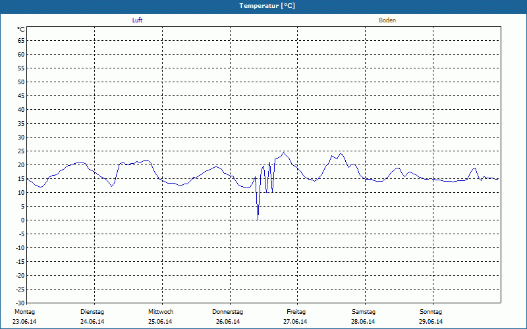Screen dimensions: 527x329
Task: Click the date 24.06.14
Action: [92, 322]
